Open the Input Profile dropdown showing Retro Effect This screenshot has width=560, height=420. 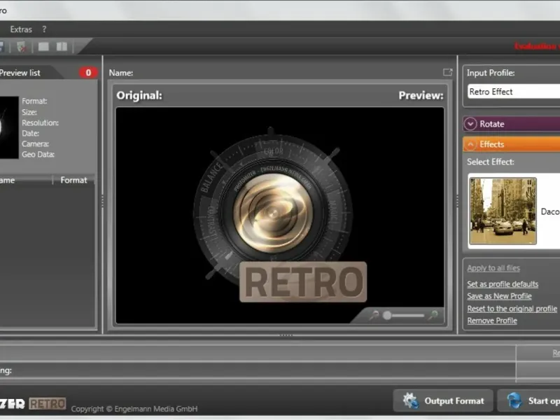click(x=514, y=92)
